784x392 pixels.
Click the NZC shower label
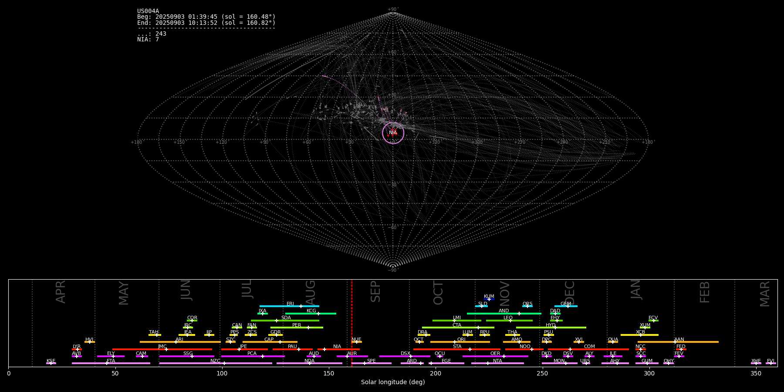[216, 361]
